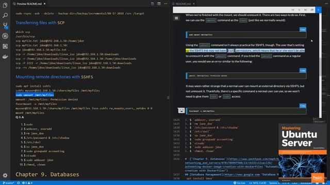The height and width of the screenshot is (185, 330).
Task: Click list item '7. $ sudo groupadd accounting'
Action: tap(43, 151)
